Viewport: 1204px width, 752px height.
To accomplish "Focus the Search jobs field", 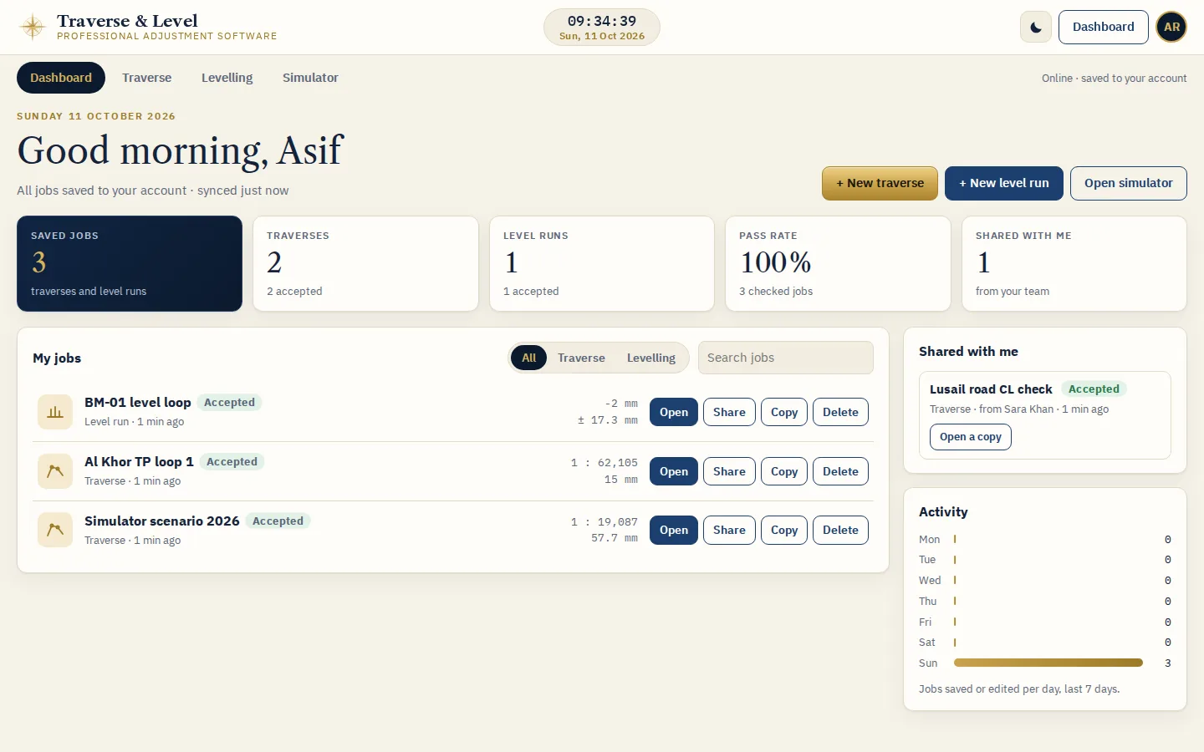I will point(785,358).
